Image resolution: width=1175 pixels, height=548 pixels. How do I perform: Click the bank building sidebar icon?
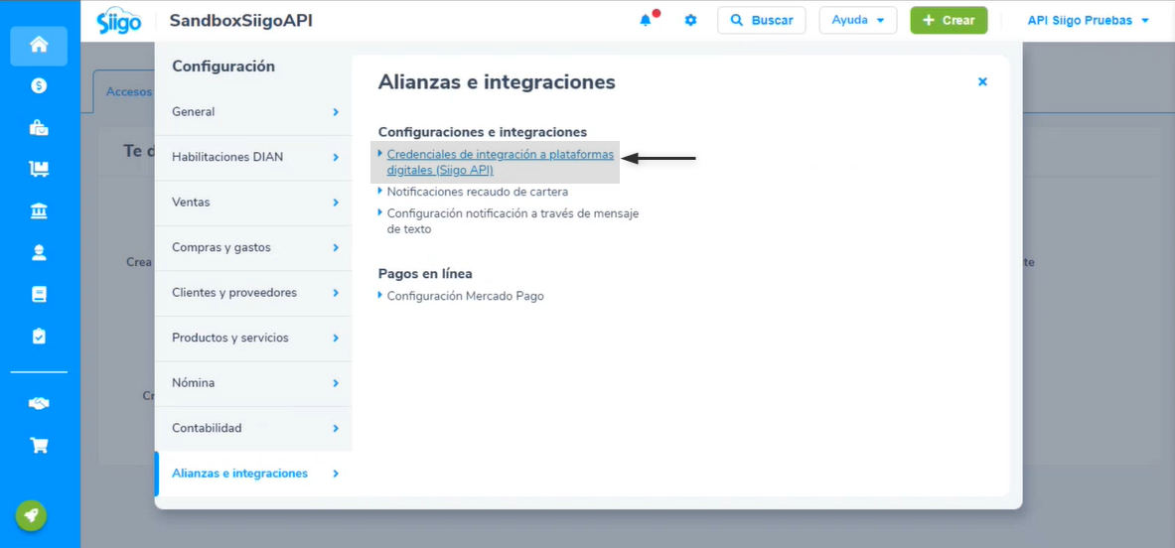click(39, 210)
